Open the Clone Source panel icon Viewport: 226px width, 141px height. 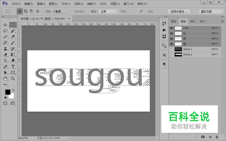(164, 46)
